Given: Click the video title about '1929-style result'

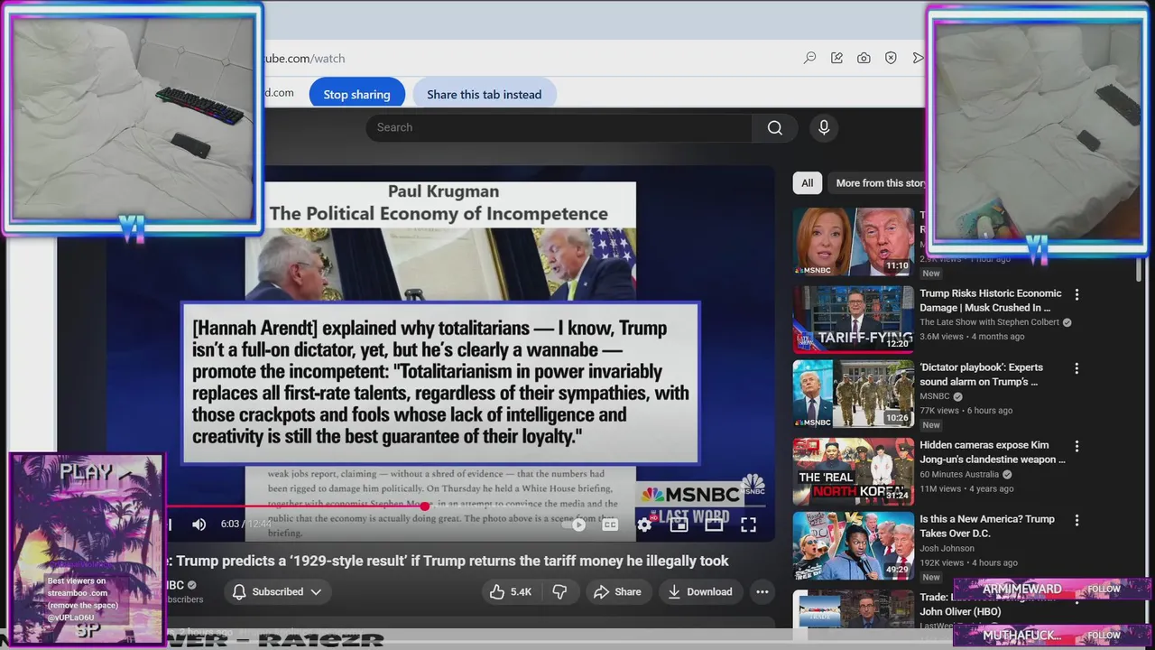Looking at the screenshot, I should click(447, 561).
